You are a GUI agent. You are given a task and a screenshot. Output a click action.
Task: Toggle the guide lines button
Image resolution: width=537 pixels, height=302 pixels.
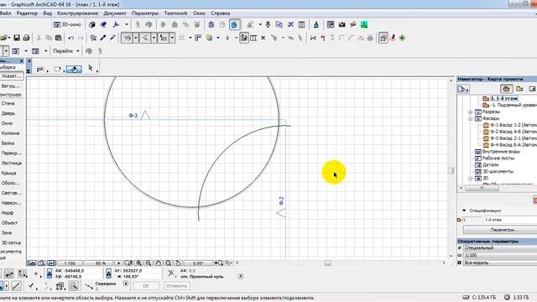127,38
